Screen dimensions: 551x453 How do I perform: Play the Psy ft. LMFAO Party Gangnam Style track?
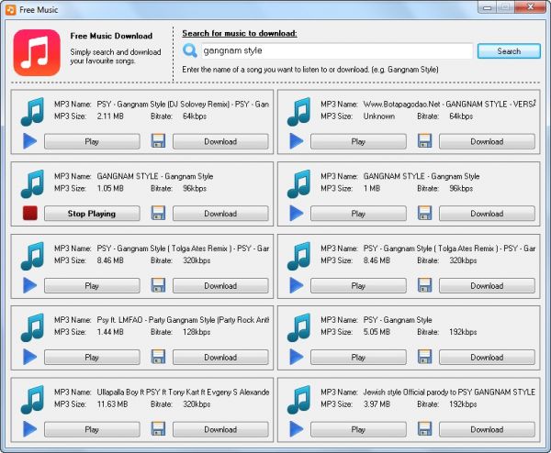(x=92, y=358)
